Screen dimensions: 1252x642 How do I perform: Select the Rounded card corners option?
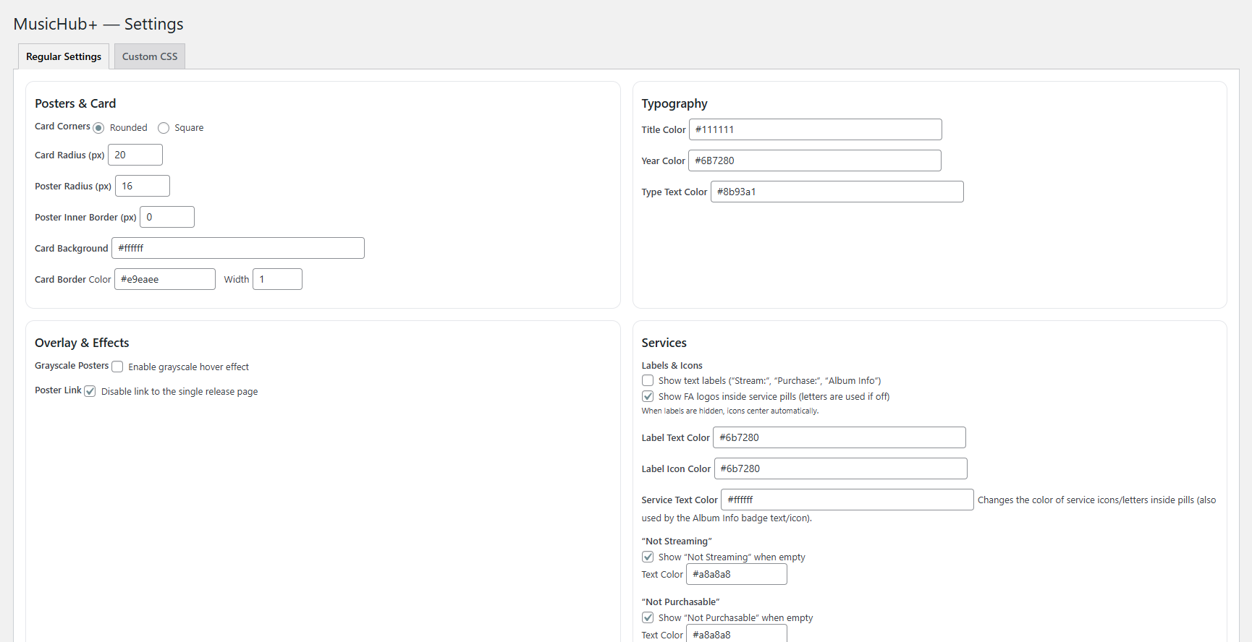pos(98,128)
